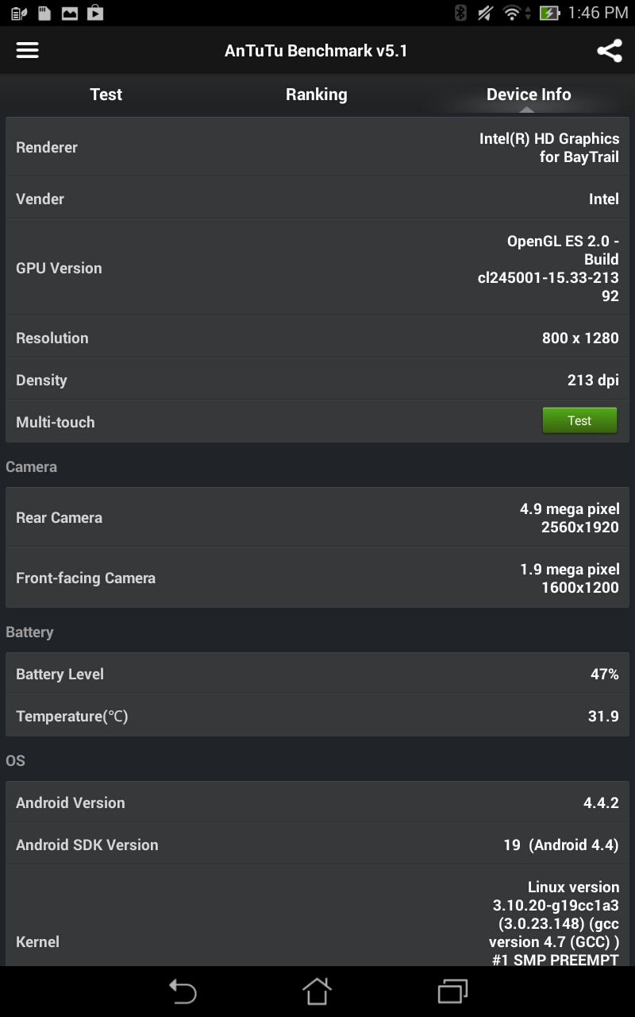The image size is (635, 1017).
Task: Tap the Bluetooth status icon
Action: (x=460, y=13)
